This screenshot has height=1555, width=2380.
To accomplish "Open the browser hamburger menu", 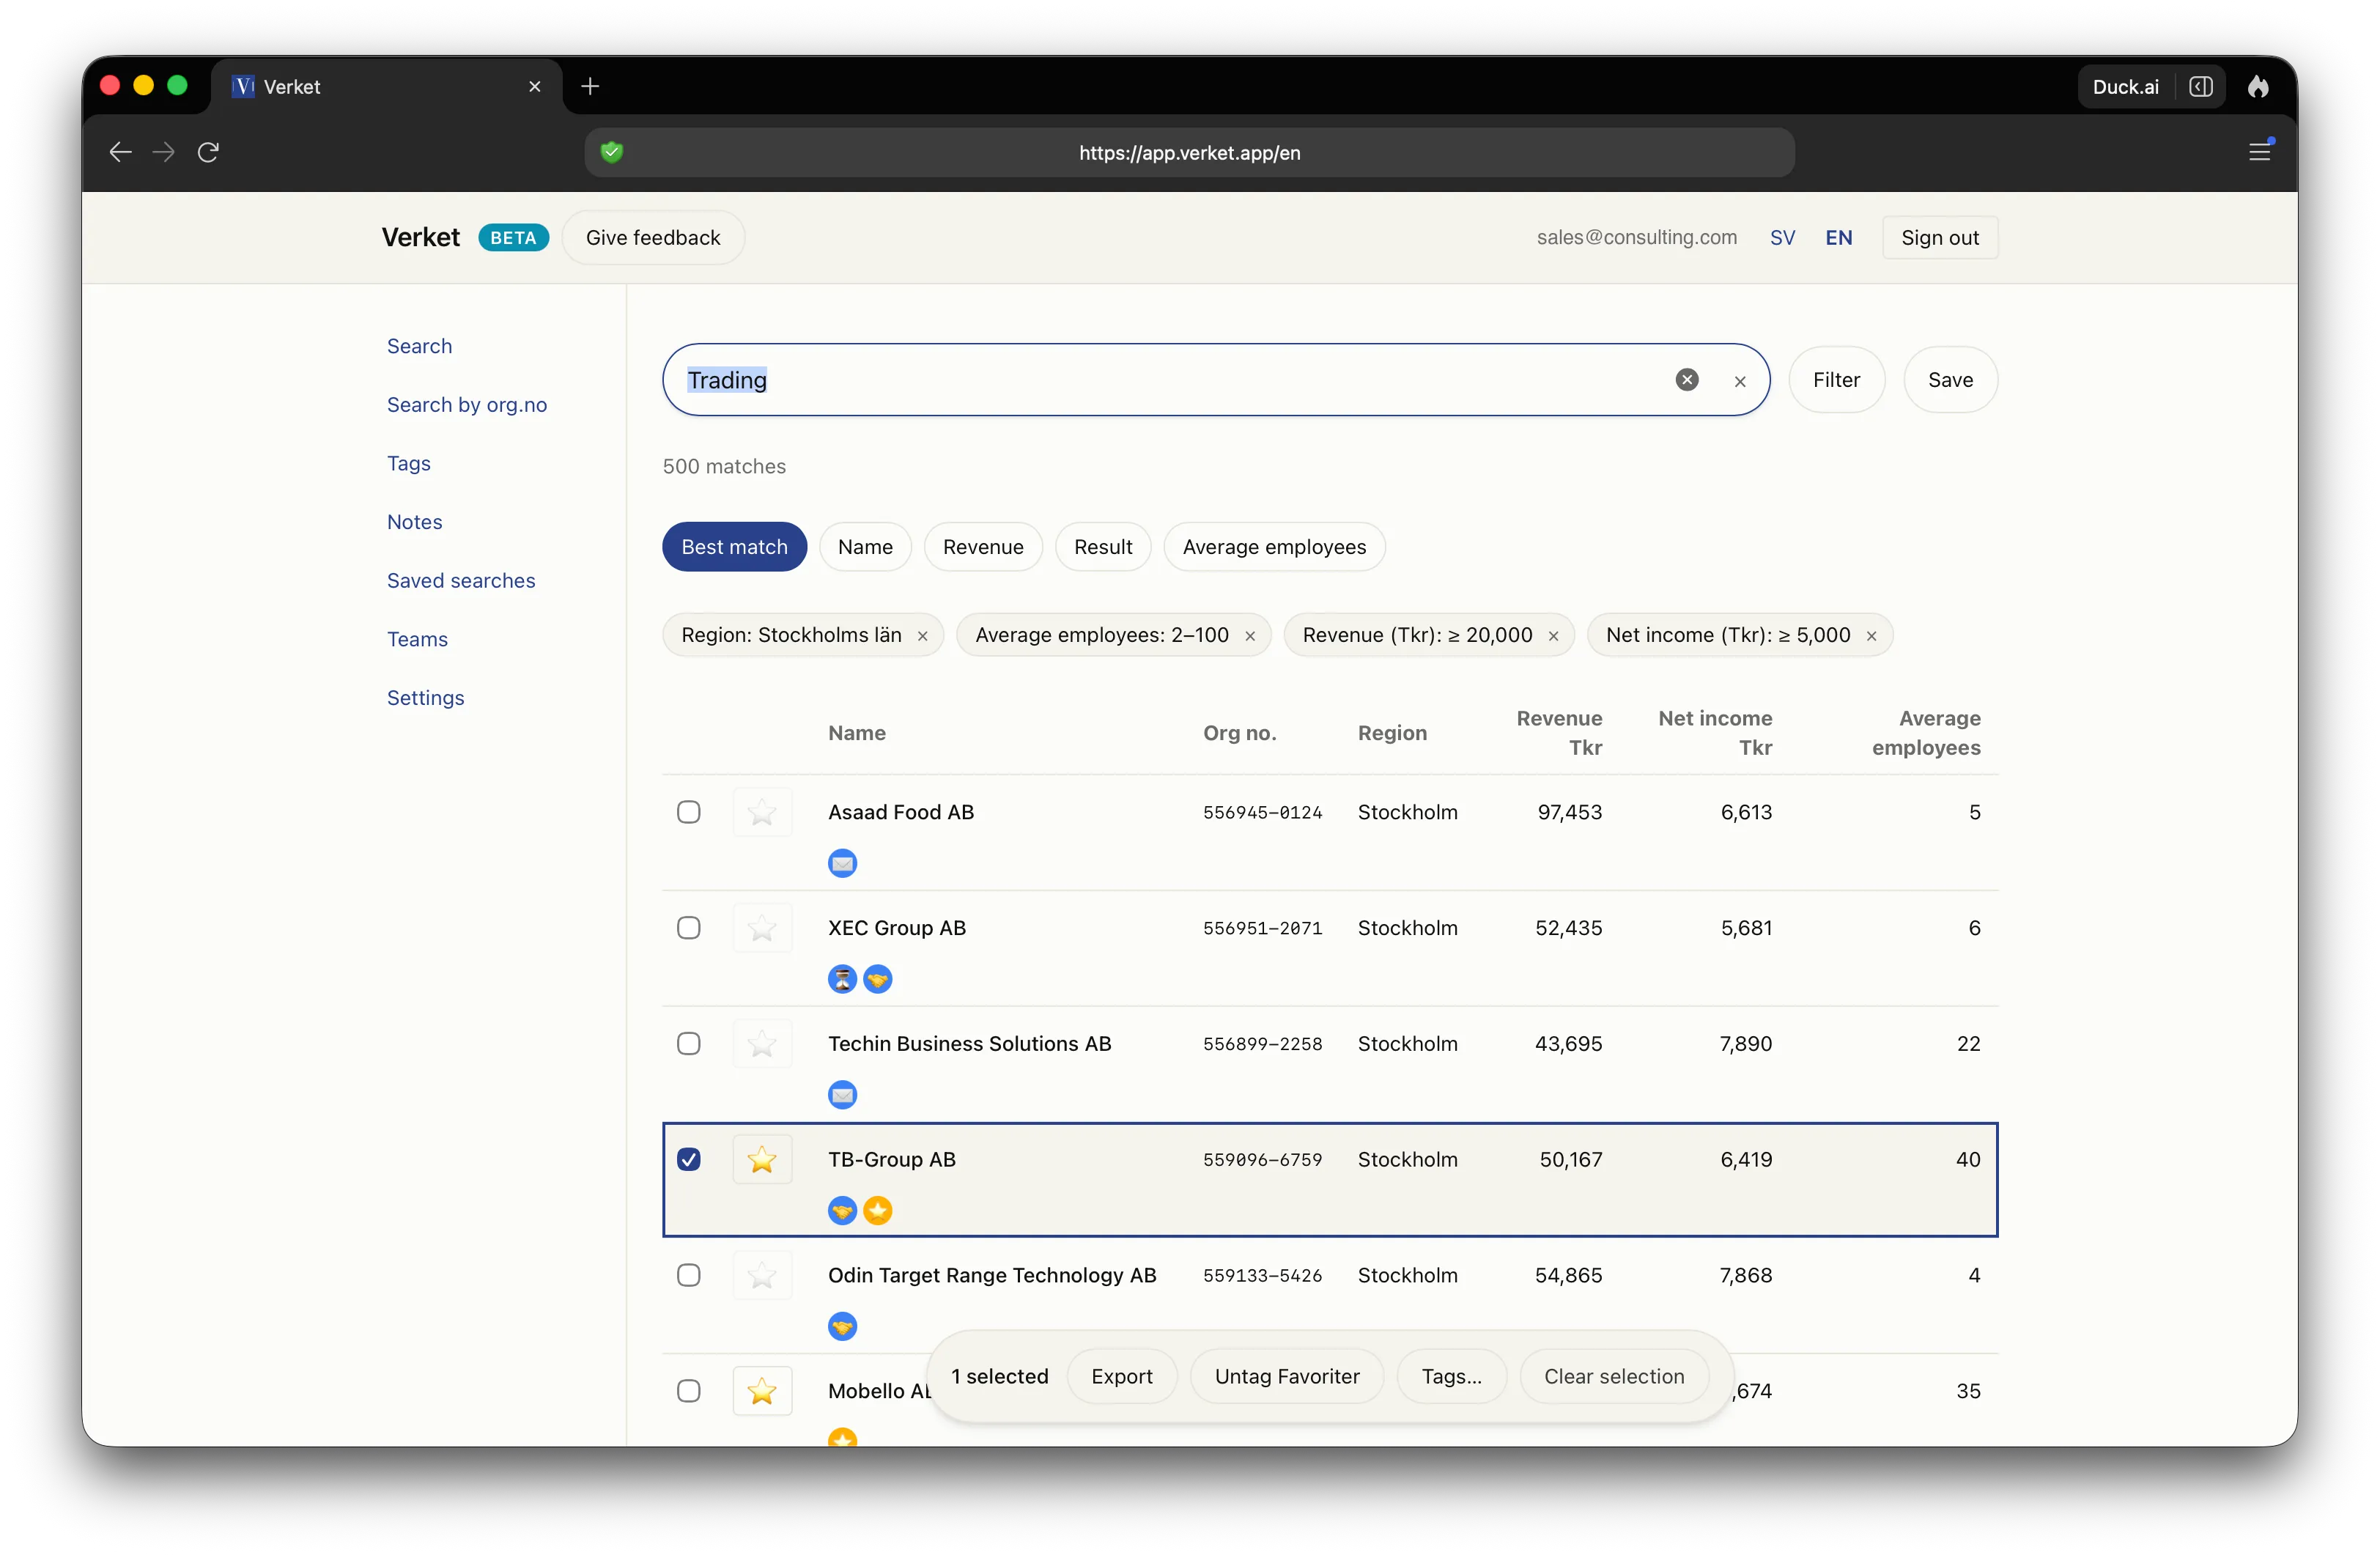I will click(2259, 152).
